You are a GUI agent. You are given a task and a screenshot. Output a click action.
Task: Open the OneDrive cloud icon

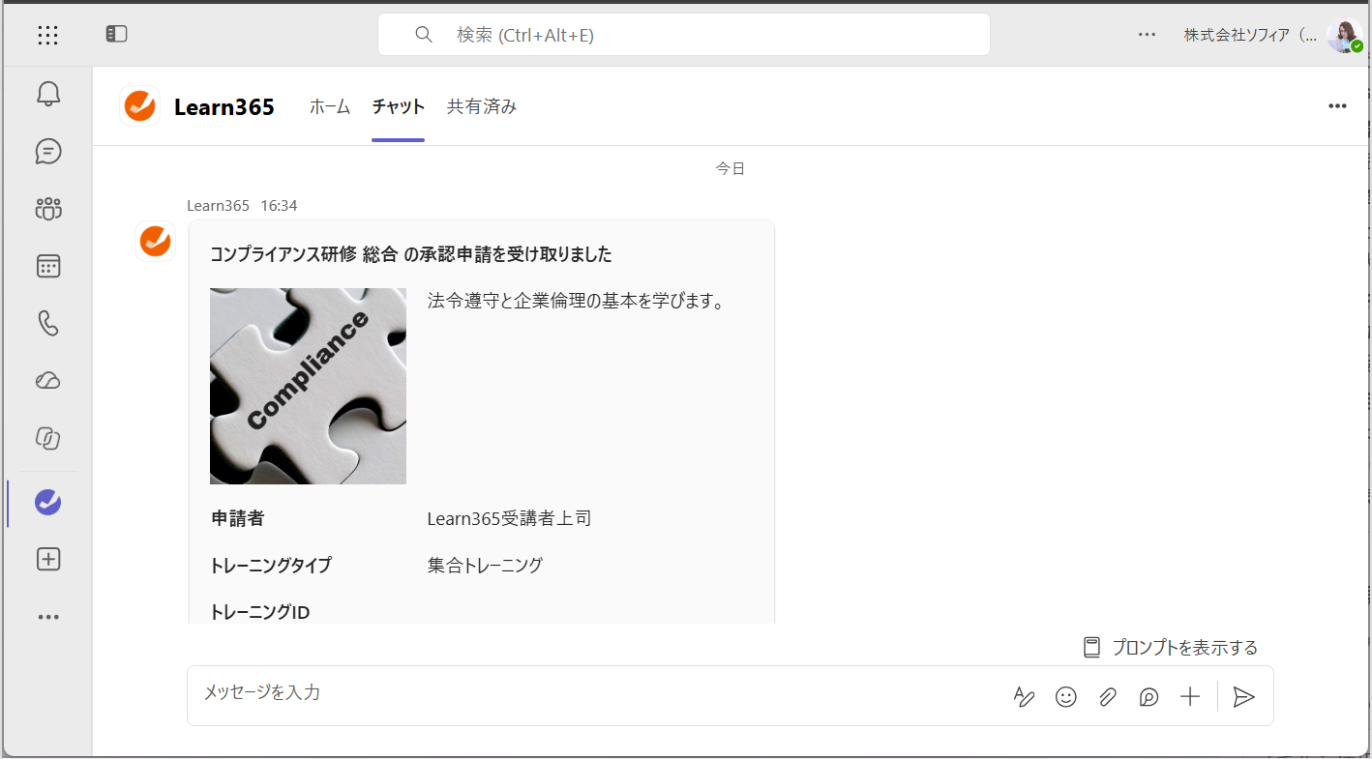tap(48, 381)
